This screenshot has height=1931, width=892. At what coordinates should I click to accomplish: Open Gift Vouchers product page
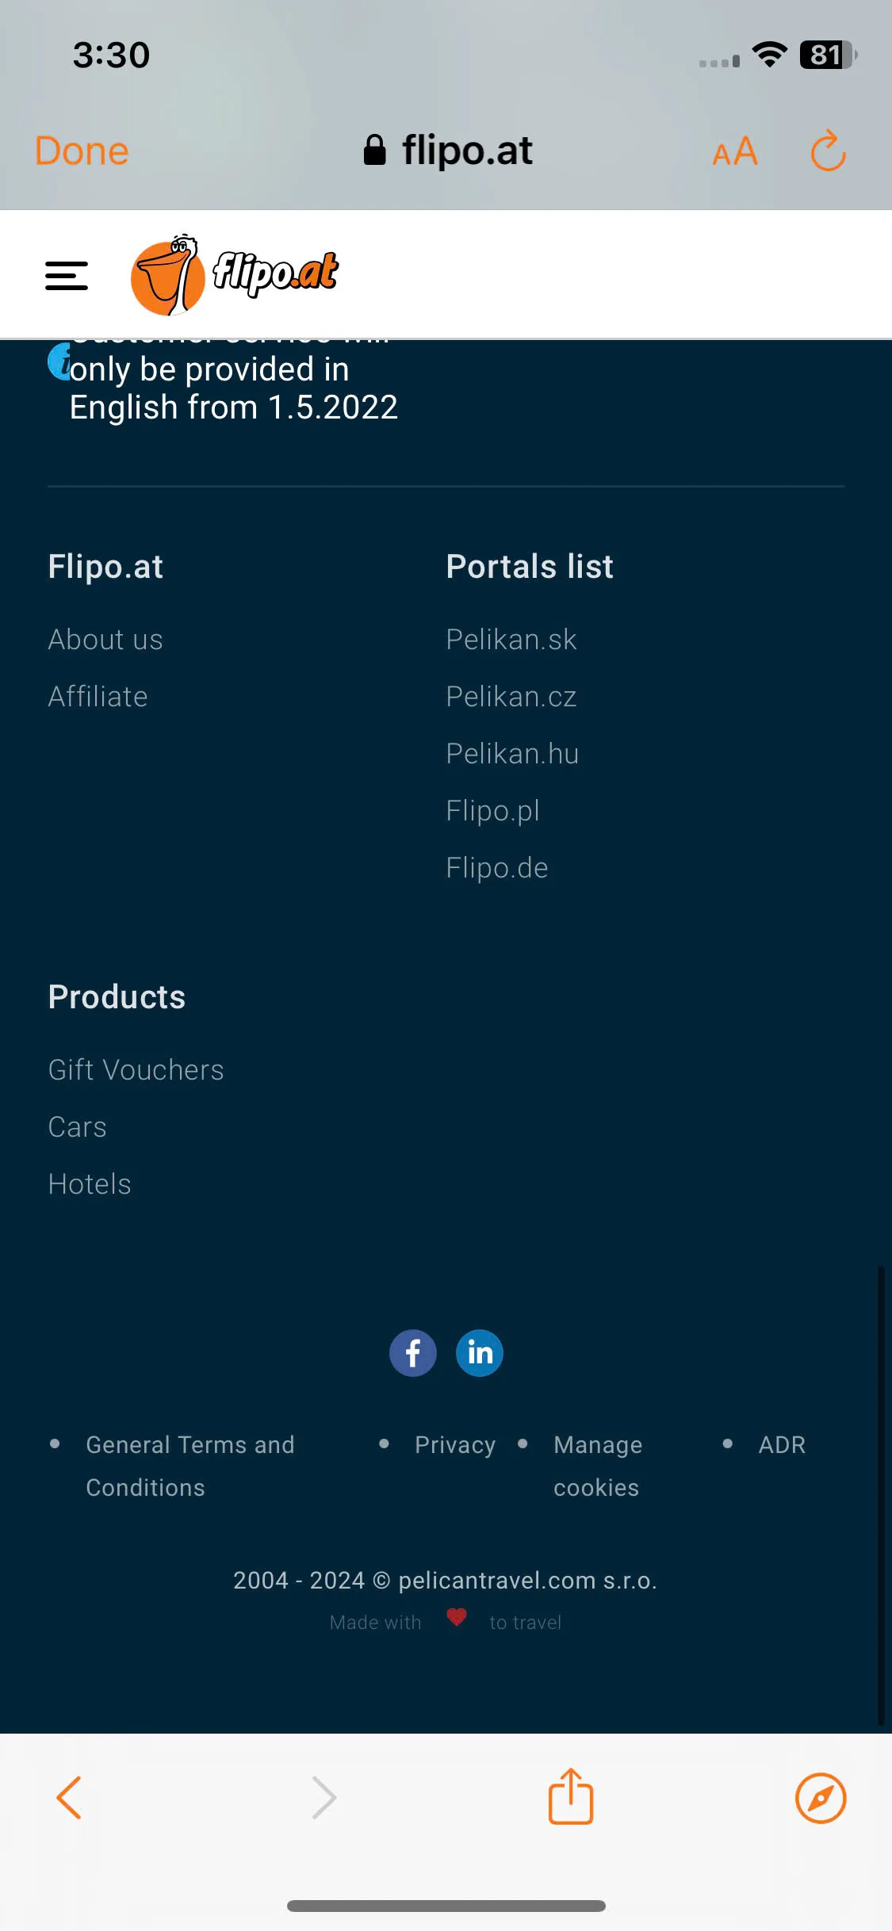136,1070
